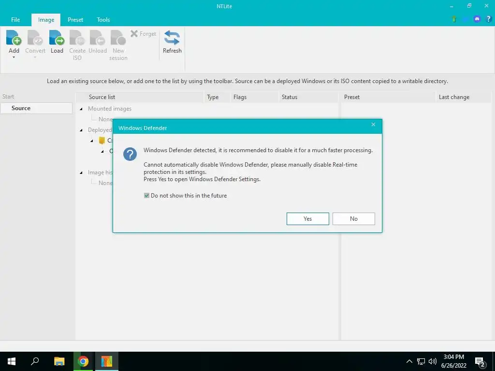Collapse the Deployed tree node
Viewport: 495px width, 371px height.
click(81, 130)
